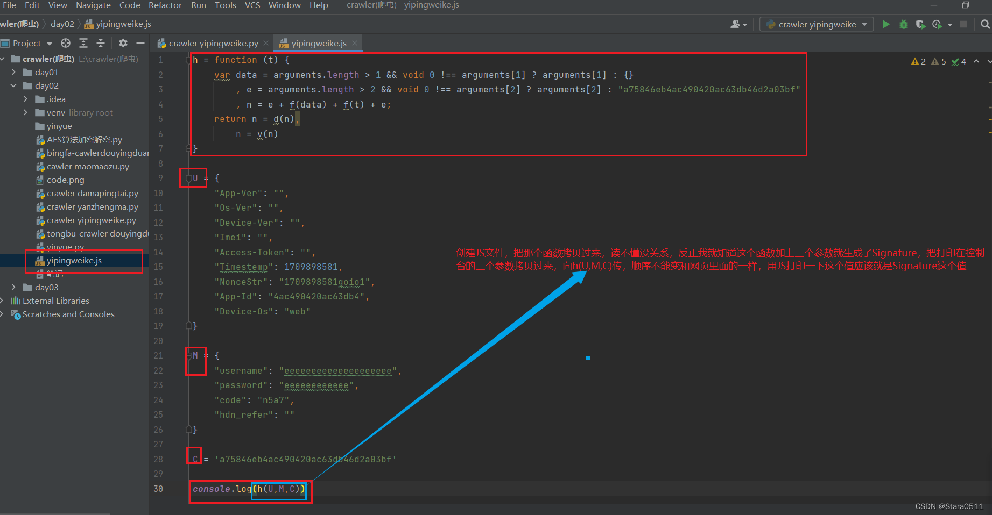This screenshot has height=515, width=992.
Task: Select External Libraries node
Action: (x=55, y=301)
